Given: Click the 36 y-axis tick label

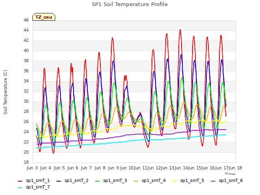Looking at the screenshot, I should click(26, 71).
